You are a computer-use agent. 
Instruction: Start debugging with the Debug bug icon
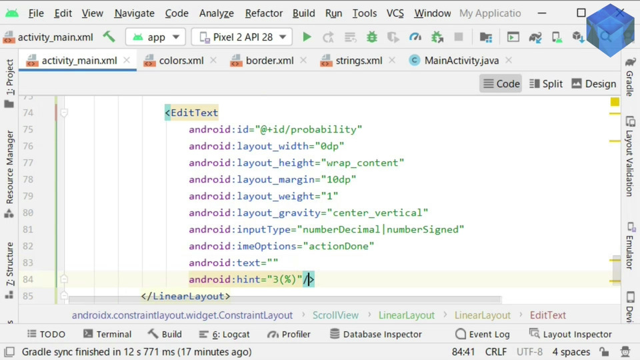(x=372, y=37)
